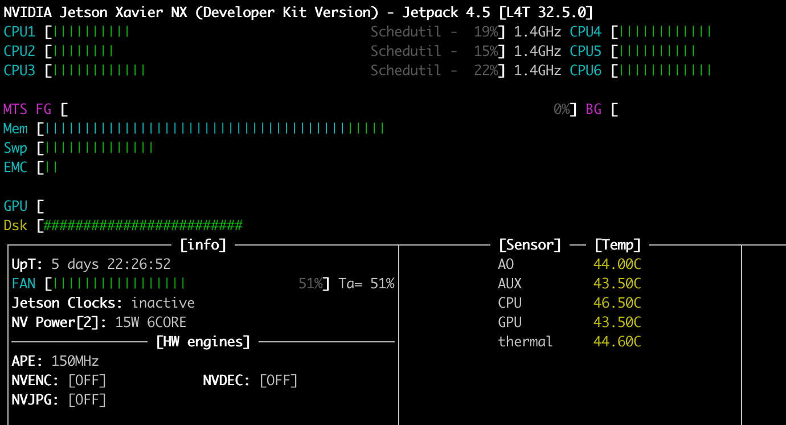
Task: Click the [OFF] status next to NVJPG
Action: tap(87, 400)
